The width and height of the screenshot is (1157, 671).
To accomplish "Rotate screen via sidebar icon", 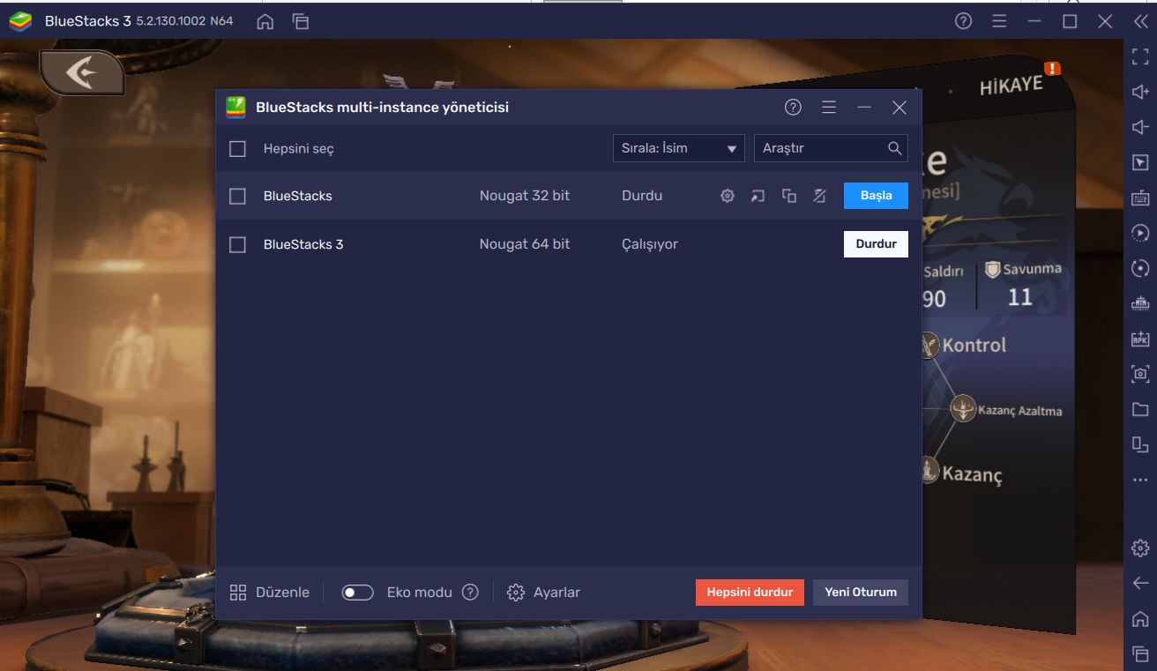I will click(x=1140, y=444).
